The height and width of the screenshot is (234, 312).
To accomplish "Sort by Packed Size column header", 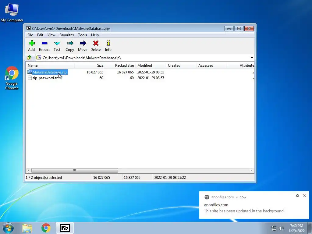I will click(x=120, y=66).
